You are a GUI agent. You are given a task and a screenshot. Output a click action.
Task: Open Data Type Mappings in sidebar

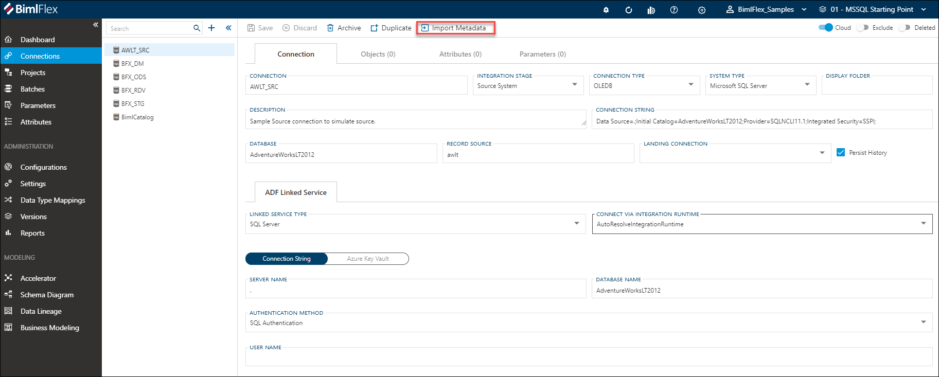[x=52, y=200]
